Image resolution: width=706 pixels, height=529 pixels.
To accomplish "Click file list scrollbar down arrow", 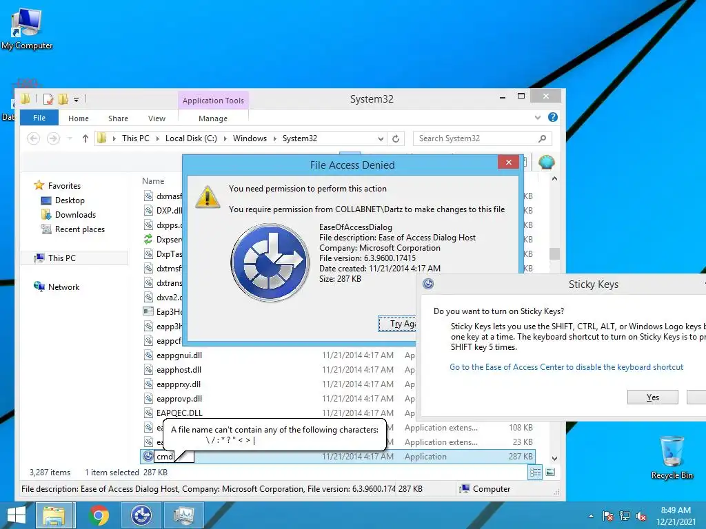I will point(555,458).
